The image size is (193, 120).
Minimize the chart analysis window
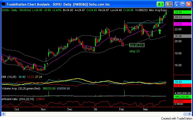[x=177, y=5]
